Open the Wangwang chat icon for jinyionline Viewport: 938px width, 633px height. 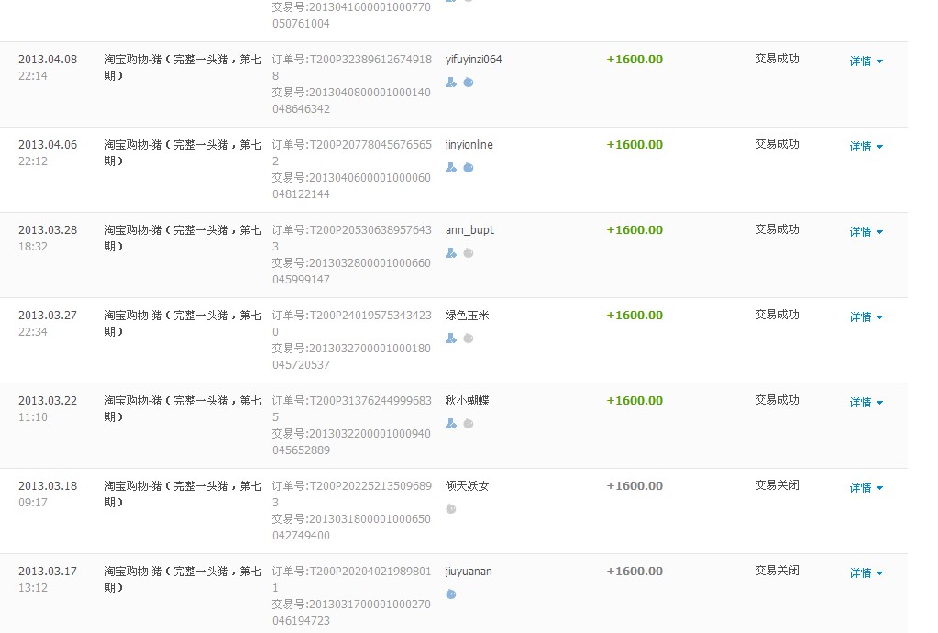click(x=469, y=168)
